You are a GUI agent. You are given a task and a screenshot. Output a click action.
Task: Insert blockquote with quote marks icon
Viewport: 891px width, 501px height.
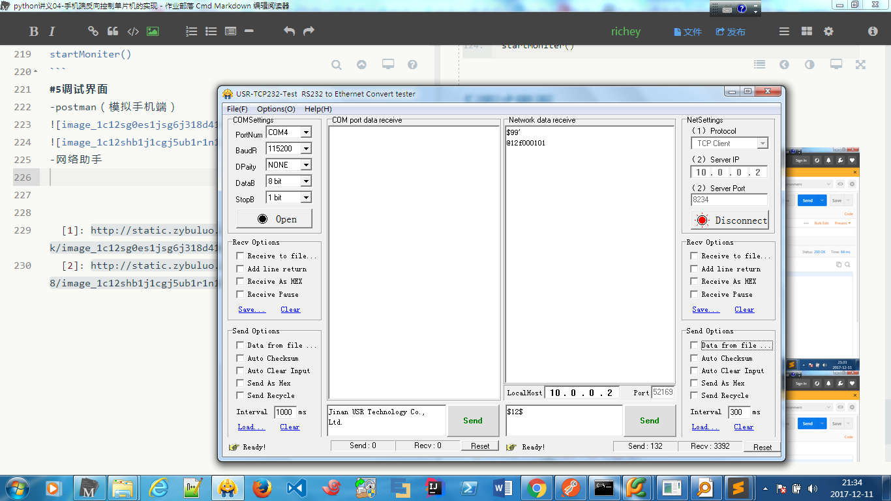(x=113, y=31)
